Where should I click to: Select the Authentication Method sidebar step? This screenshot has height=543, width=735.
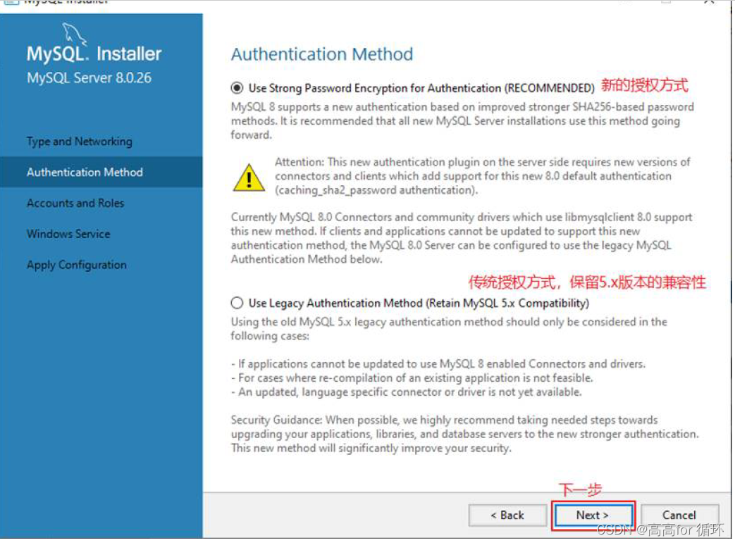(x=85, y=173)
